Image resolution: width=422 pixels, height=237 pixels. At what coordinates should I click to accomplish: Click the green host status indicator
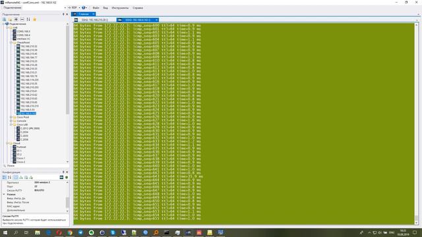[x=67, y=177]
